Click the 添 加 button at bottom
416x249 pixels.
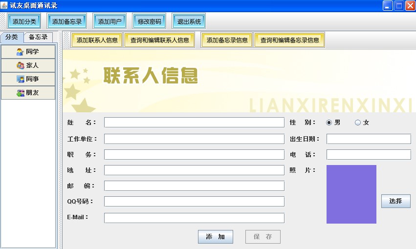pyautogui.click(x=216, y=236)
